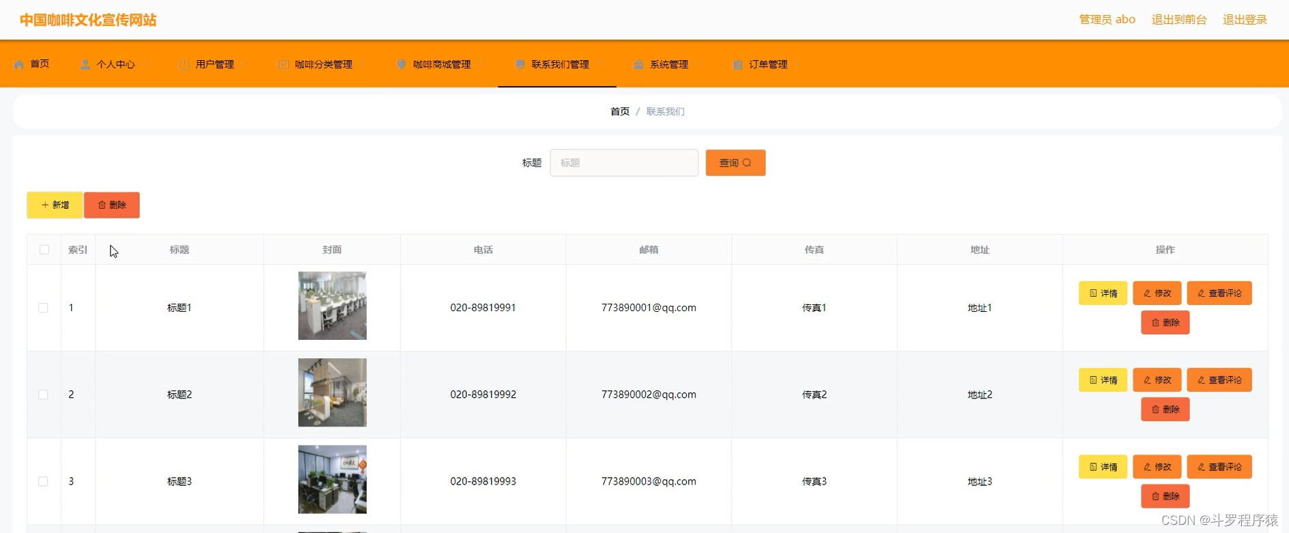Click the power icon beside 用户管理

[x=184, y=64]
